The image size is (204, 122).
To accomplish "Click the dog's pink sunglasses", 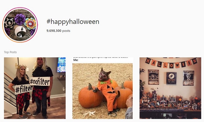I will click(x=103, y=75).
